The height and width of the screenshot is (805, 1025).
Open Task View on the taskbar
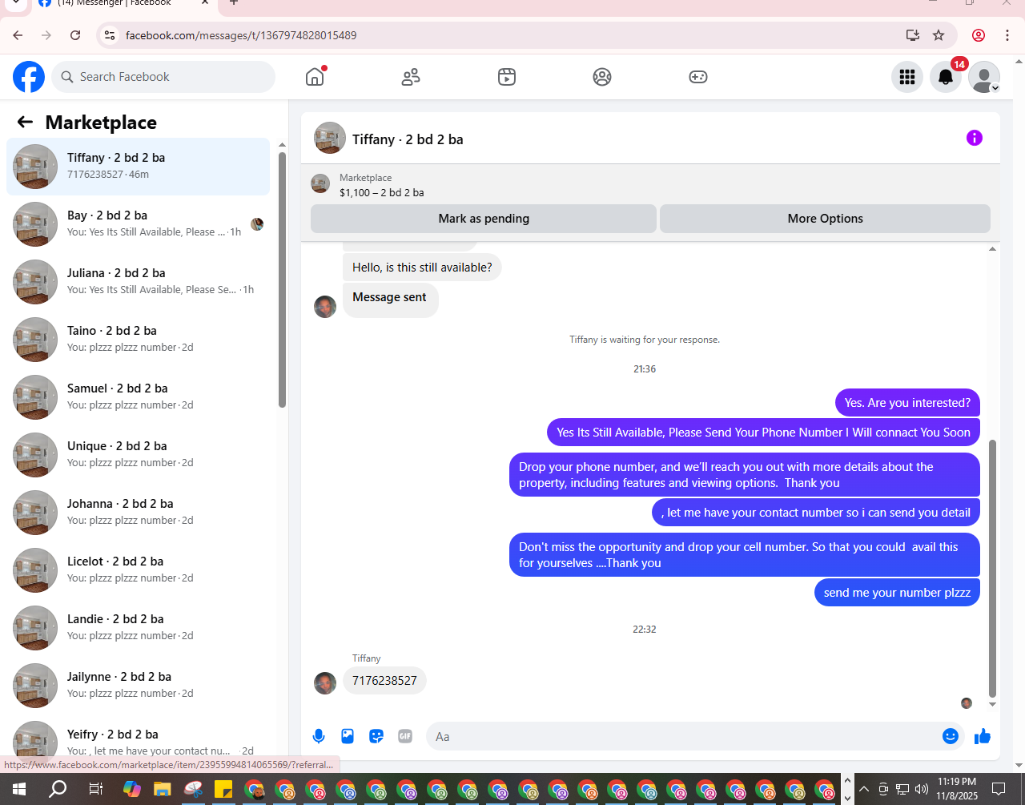pyautogui.click(x=95, y=789)
